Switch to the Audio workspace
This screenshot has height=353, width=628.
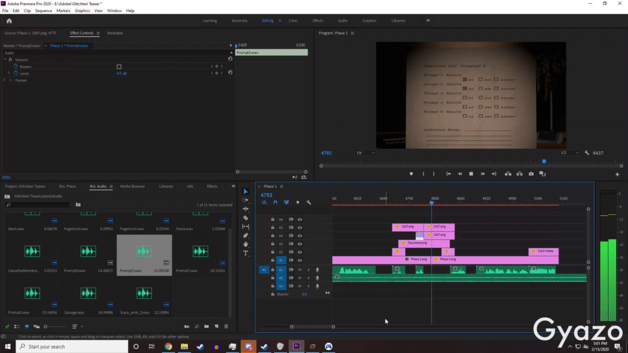(x=342, y=21)
